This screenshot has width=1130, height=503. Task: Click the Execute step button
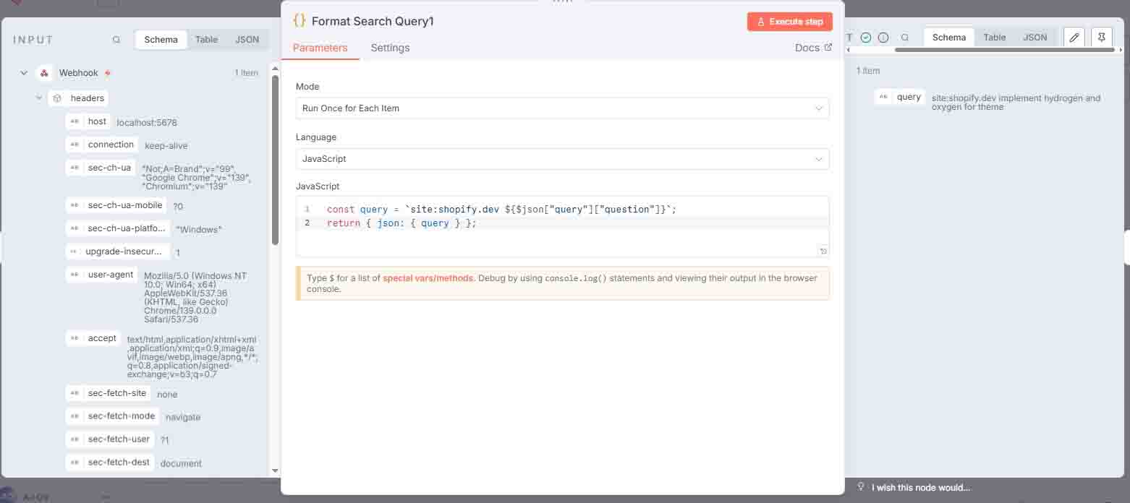pyautogui.click(x=789, y=21)
